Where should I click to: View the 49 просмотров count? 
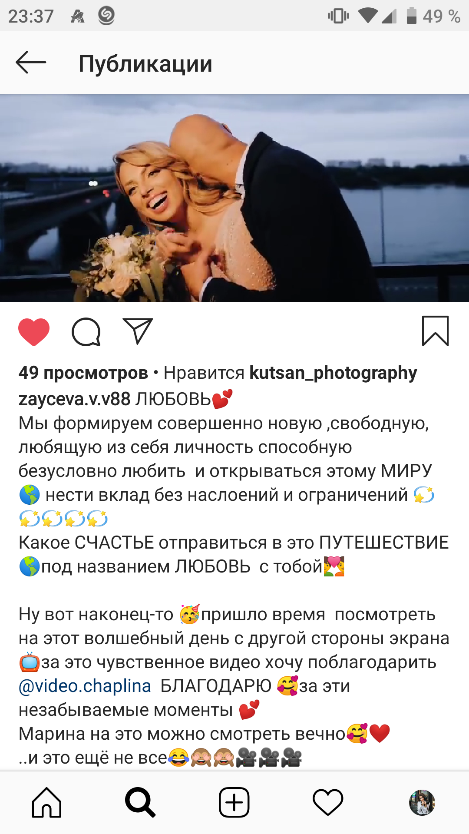click(83, 373)
